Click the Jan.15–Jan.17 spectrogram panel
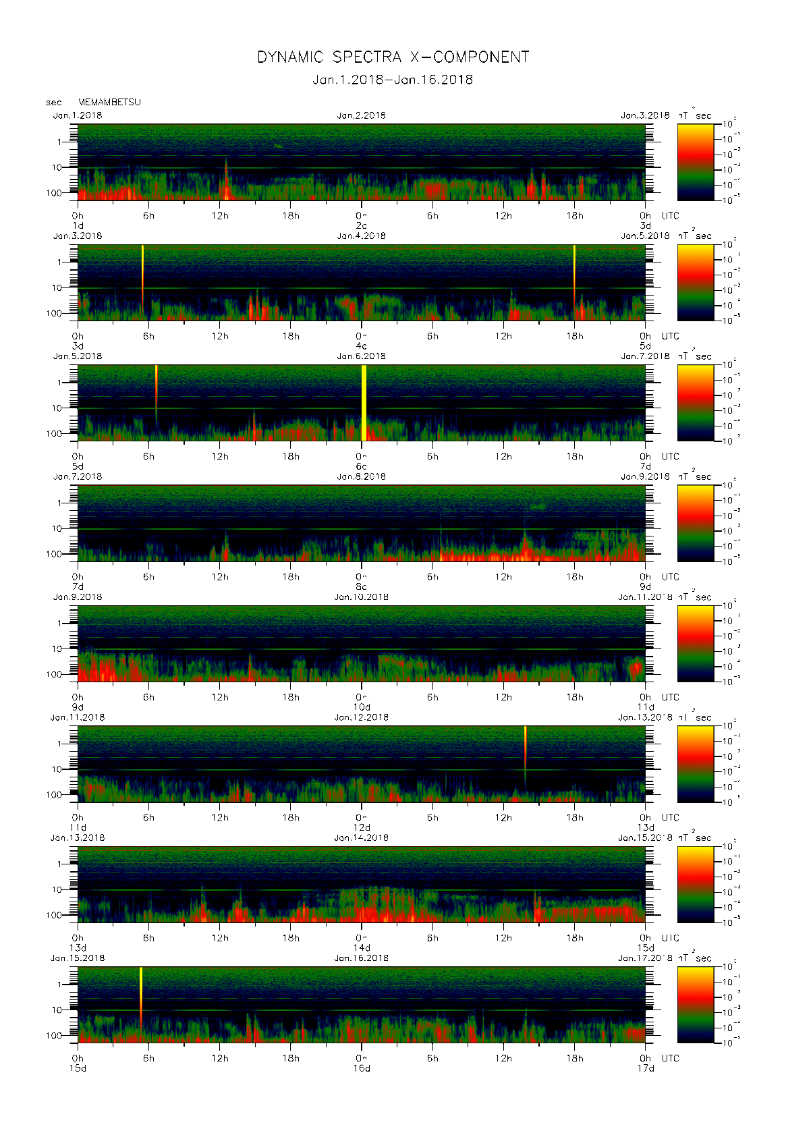The height and width of the screenshot is (1133, 786). pos(362,1005)
